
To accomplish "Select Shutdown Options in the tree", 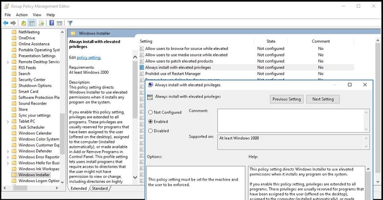I will tap(35, 86).
